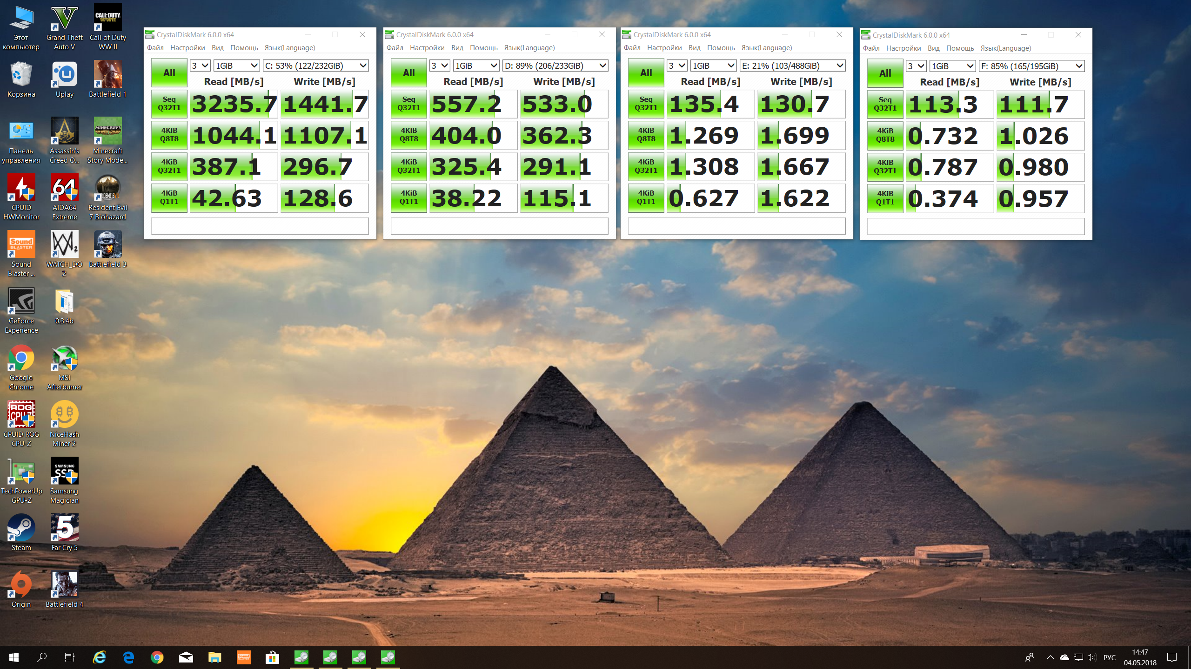Open File Explorer in the taskbar
Screen dimensions: 1191x669
point(214,657)
